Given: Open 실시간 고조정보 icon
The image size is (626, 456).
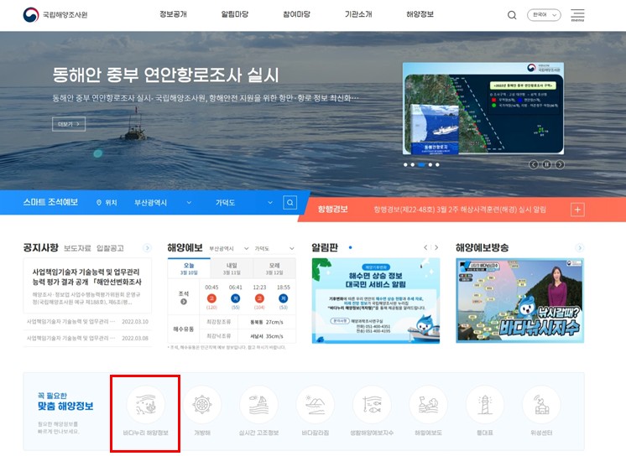Looking at the screenshot, I should 258,406.
